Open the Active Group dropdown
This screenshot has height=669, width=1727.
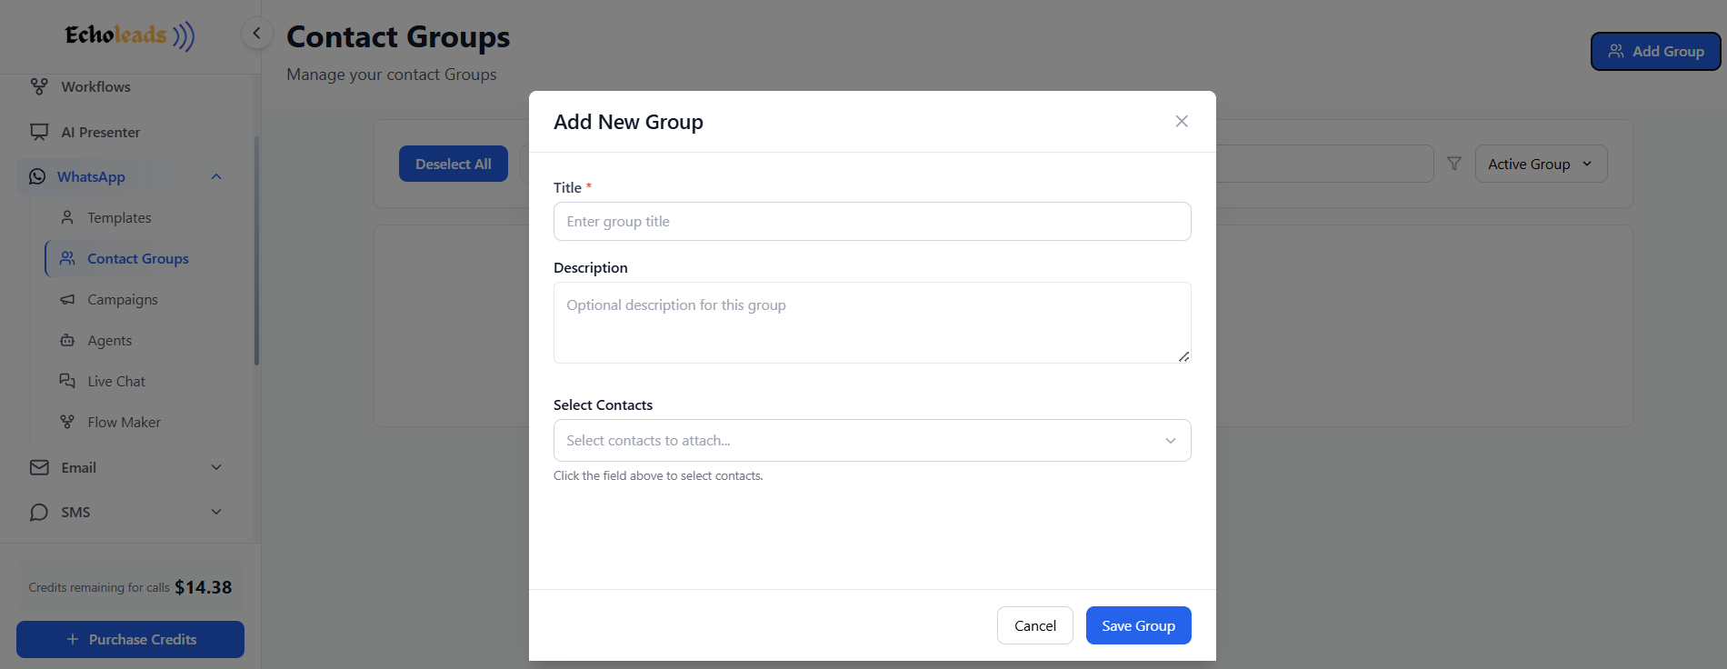[1540, 164]
